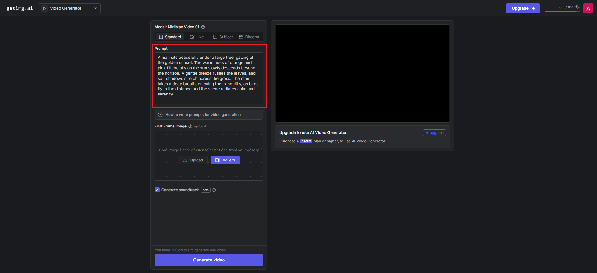Click the top bar Upgrade button
This screenshot has height=273, width=597.
523,8
